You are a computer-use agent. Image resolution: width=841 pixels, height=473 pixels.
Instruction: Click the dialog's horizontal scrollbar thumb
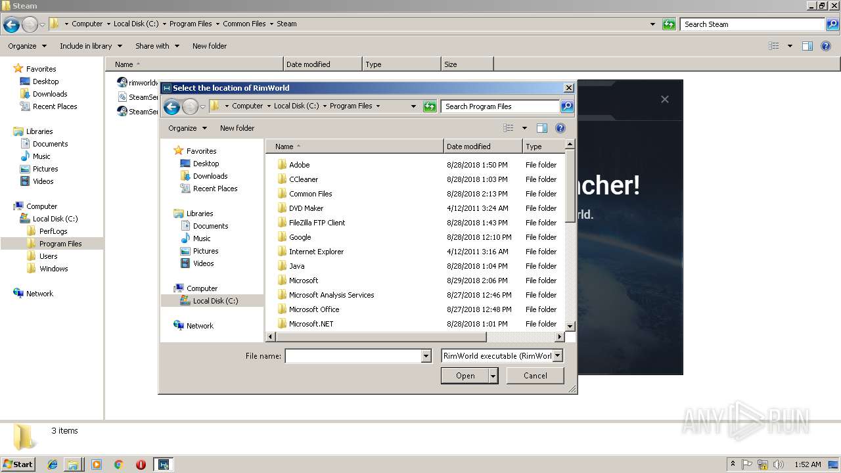pyautogui.click(x=381, y=337)
